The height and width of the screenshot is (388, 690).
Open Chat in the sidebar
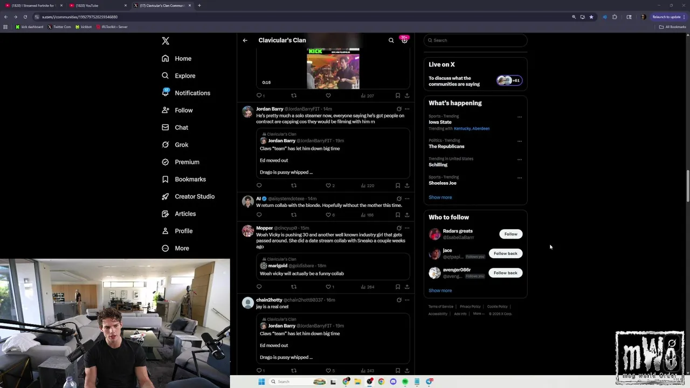(x=175, y=127)
